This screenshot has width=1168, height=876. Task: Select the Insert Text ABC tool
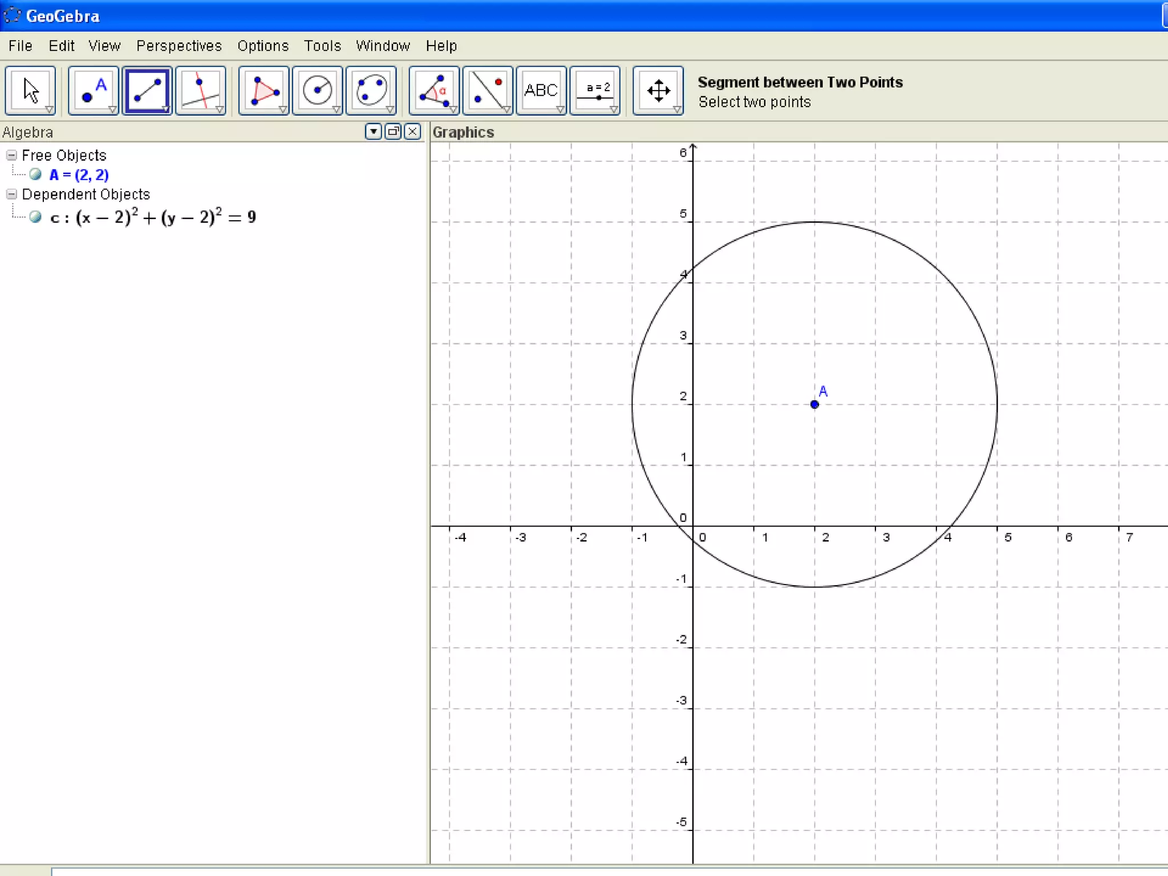pos(541,90)
